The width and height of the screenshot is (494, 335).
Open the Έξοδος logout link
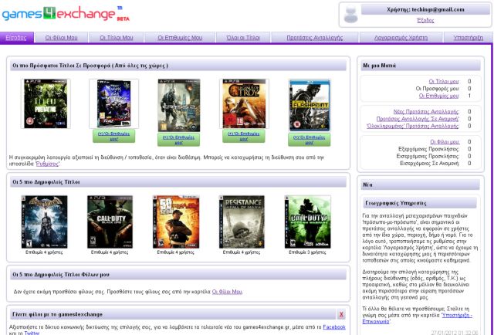tap(425, 20)
